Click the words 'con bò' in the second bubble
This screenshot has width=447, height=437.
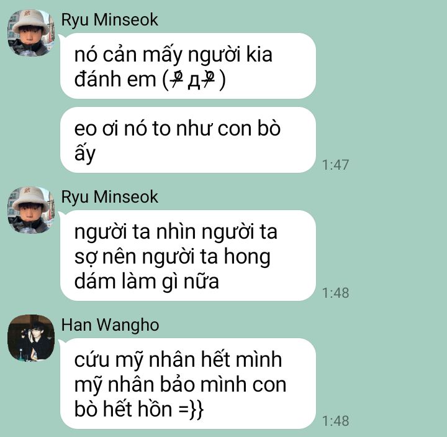pos(249,129)
